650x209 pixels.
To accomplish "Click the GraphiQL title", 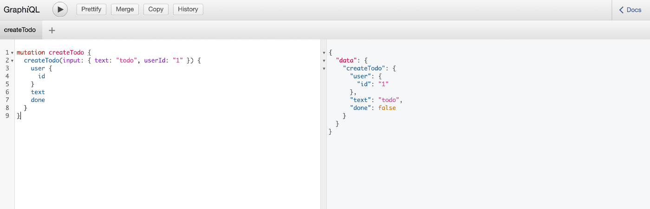I will point(22,9).
